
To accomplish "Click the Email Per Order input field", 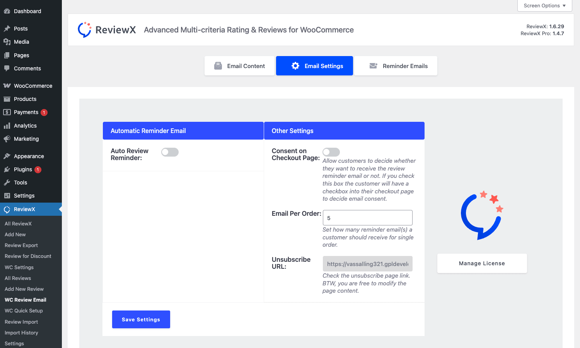I will point(368,218).
